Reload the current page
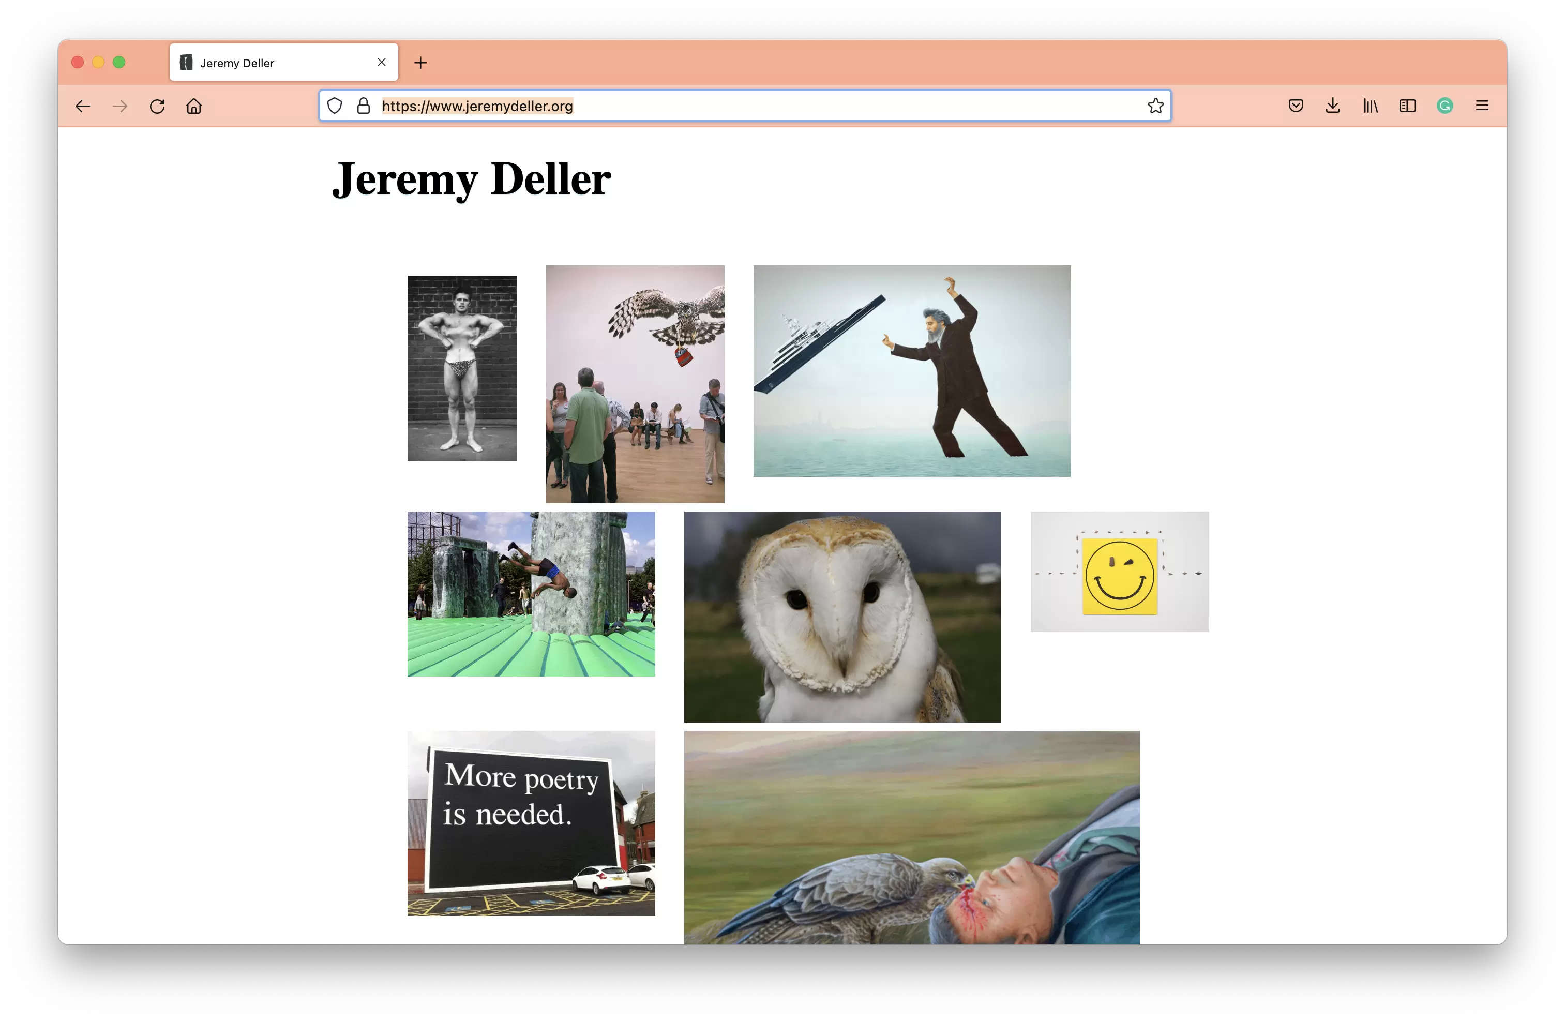This screenshot has width=1565, height=1021. pyautogui.click(x=157, y=106)
